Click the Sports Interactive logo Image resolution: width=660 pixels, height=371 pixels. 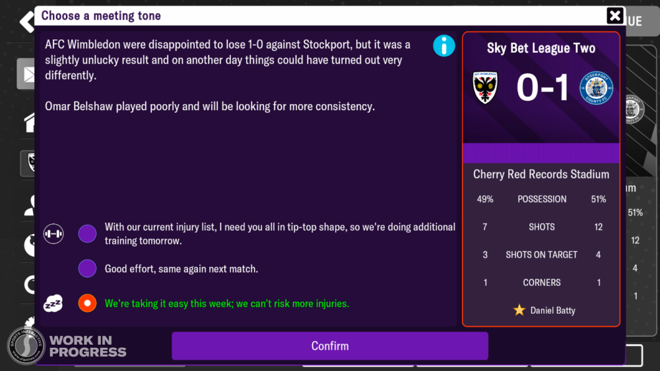[26, 345]
